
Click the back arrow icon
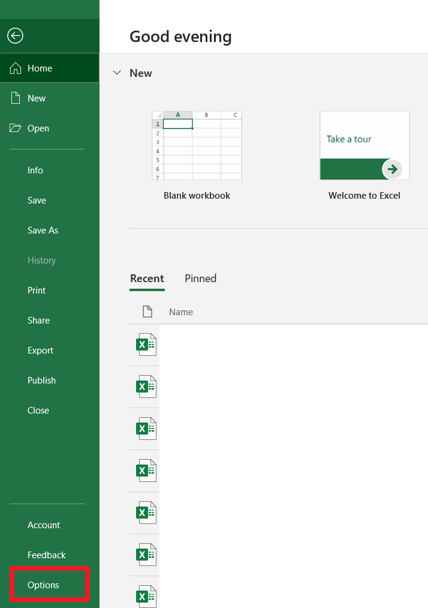[15, 35]
